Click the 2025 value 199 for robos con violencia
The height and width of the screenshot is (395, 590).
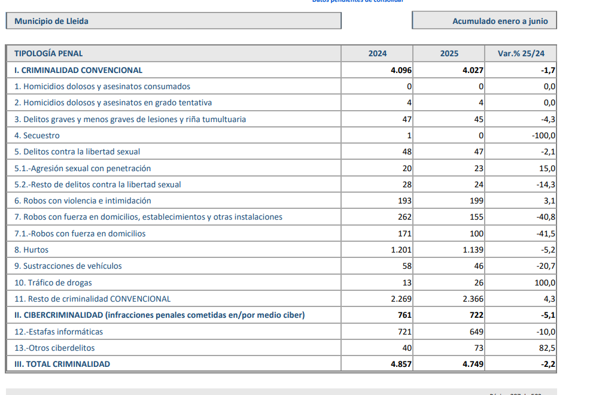(x=476, y=200)
